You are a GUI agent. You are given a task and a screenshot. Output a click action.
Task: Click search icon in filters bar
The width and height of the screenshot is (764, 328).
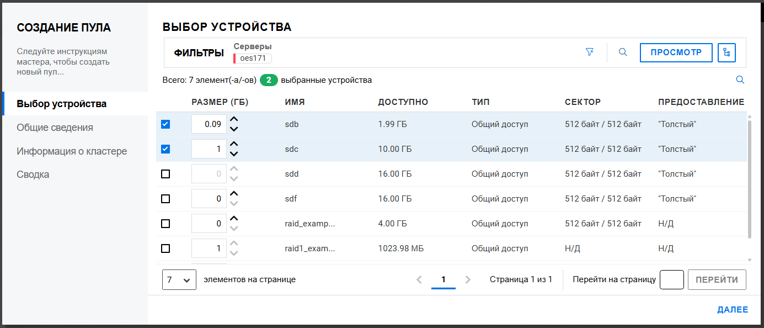[x=623, y=52]
